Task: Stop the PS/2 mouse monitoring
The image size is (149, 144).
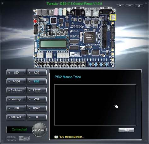Action: click(126, 130)
